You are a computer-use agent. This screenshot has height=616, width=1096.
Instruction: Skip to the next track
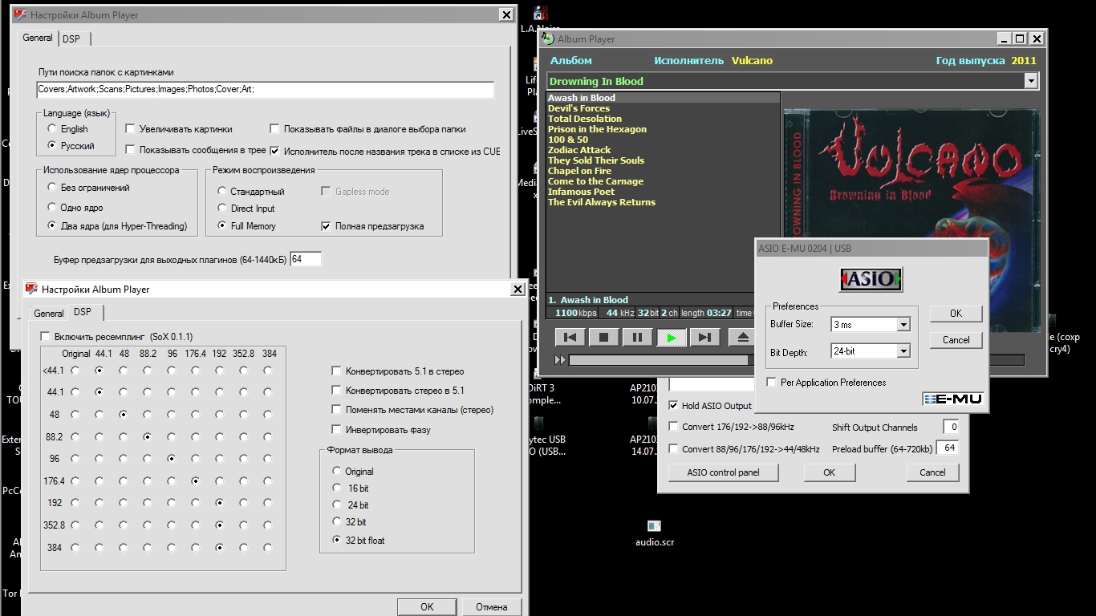pos(704,338)
